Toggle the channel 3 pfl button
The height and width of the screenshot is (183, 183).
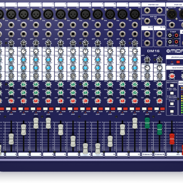[21, 109]
